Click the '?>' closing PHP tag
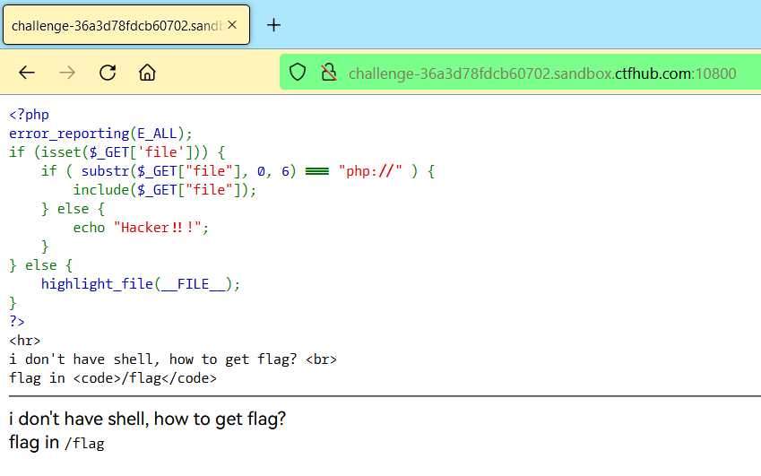Image resolution: width=761 pixels, height=476 pixels. tap(16, 321)
